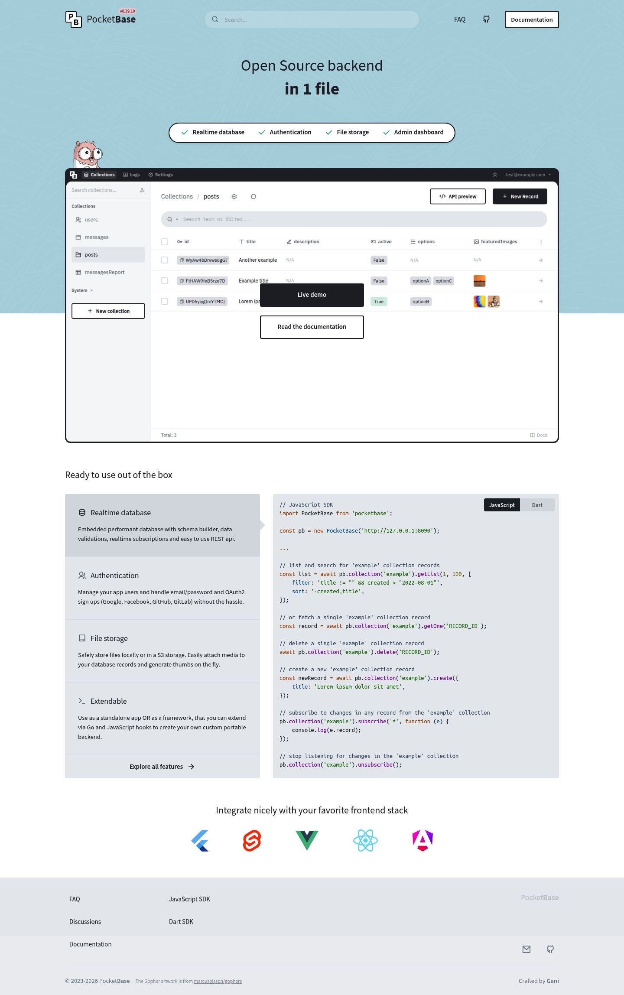Select the Realtime database feature tab
Image resolution: width=624 pixels, height=995 pixels.
tap(162, 525)
